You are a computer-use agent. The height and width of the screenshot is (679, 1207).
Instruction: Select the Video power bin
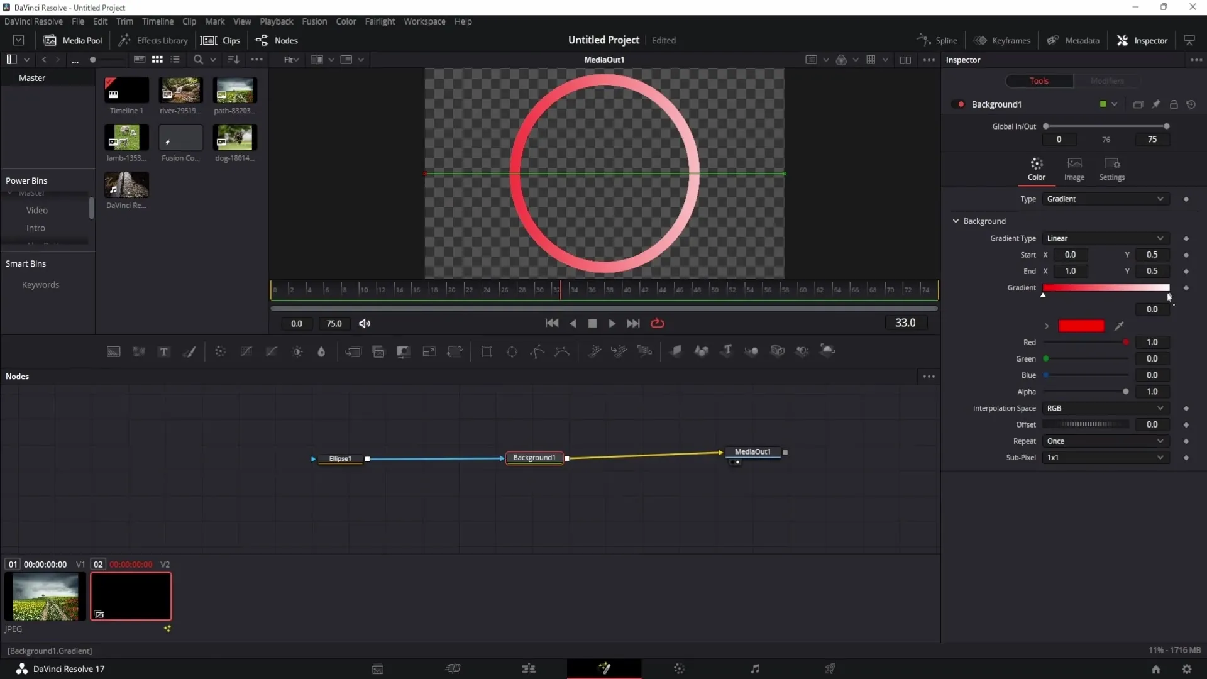(37, 211)
